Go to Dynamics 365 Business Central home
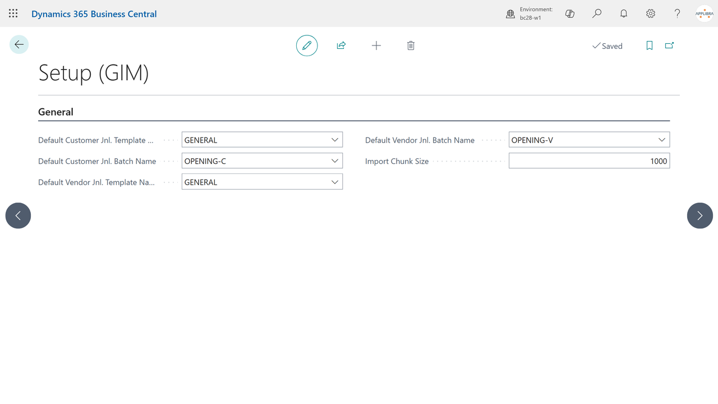This screenshot has width=718, height=404. click(x=94, y=14)
